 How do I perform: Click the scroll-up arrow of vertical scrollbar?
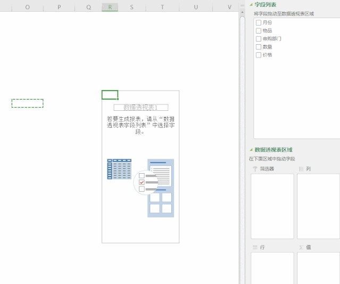click(242, 5)
